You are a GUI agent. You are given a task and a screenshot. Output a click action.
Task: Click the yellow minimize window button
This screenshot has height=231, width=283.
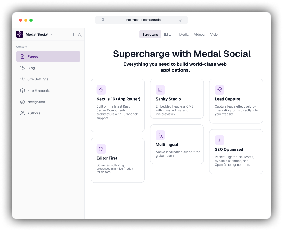coord(26,20)
